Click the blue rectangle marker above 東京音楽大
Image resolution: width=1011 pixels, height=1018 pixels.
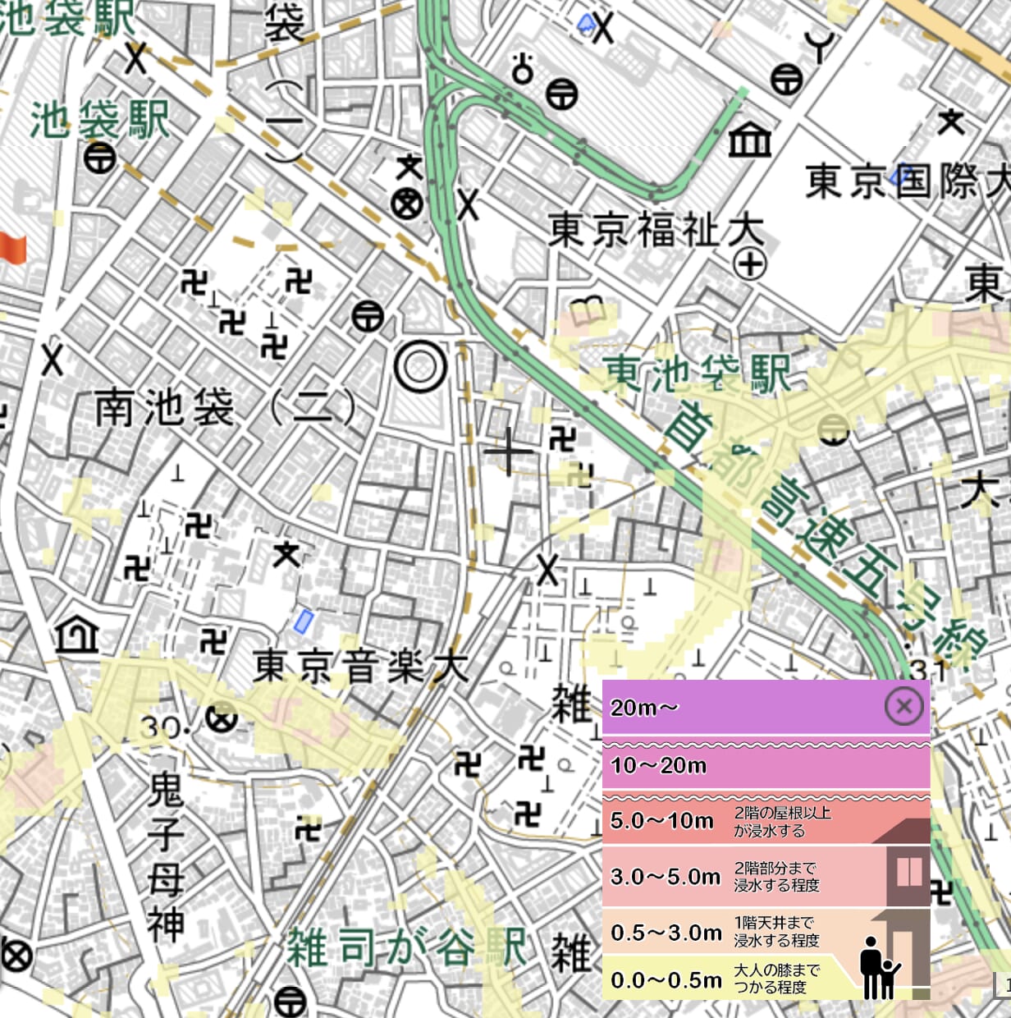[304, 621]
